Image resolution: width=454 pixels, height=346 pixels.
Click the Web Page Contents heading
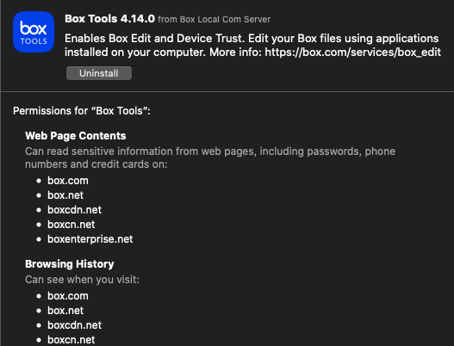click(x=76, y=136)
